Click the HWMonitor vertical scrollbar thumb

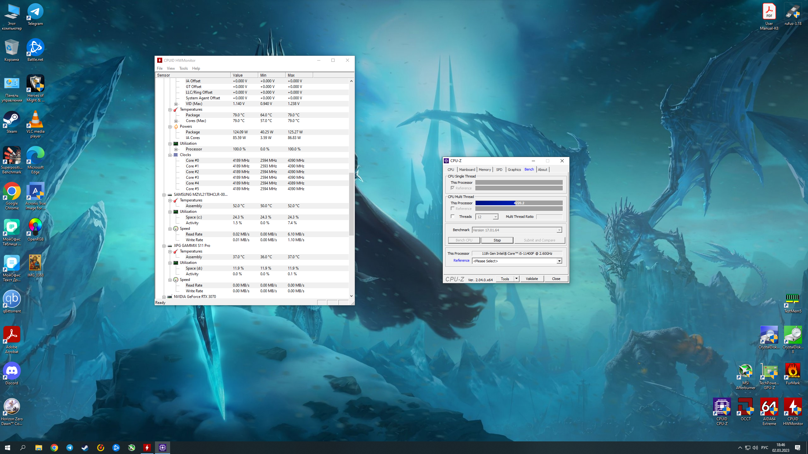point(351,203)
